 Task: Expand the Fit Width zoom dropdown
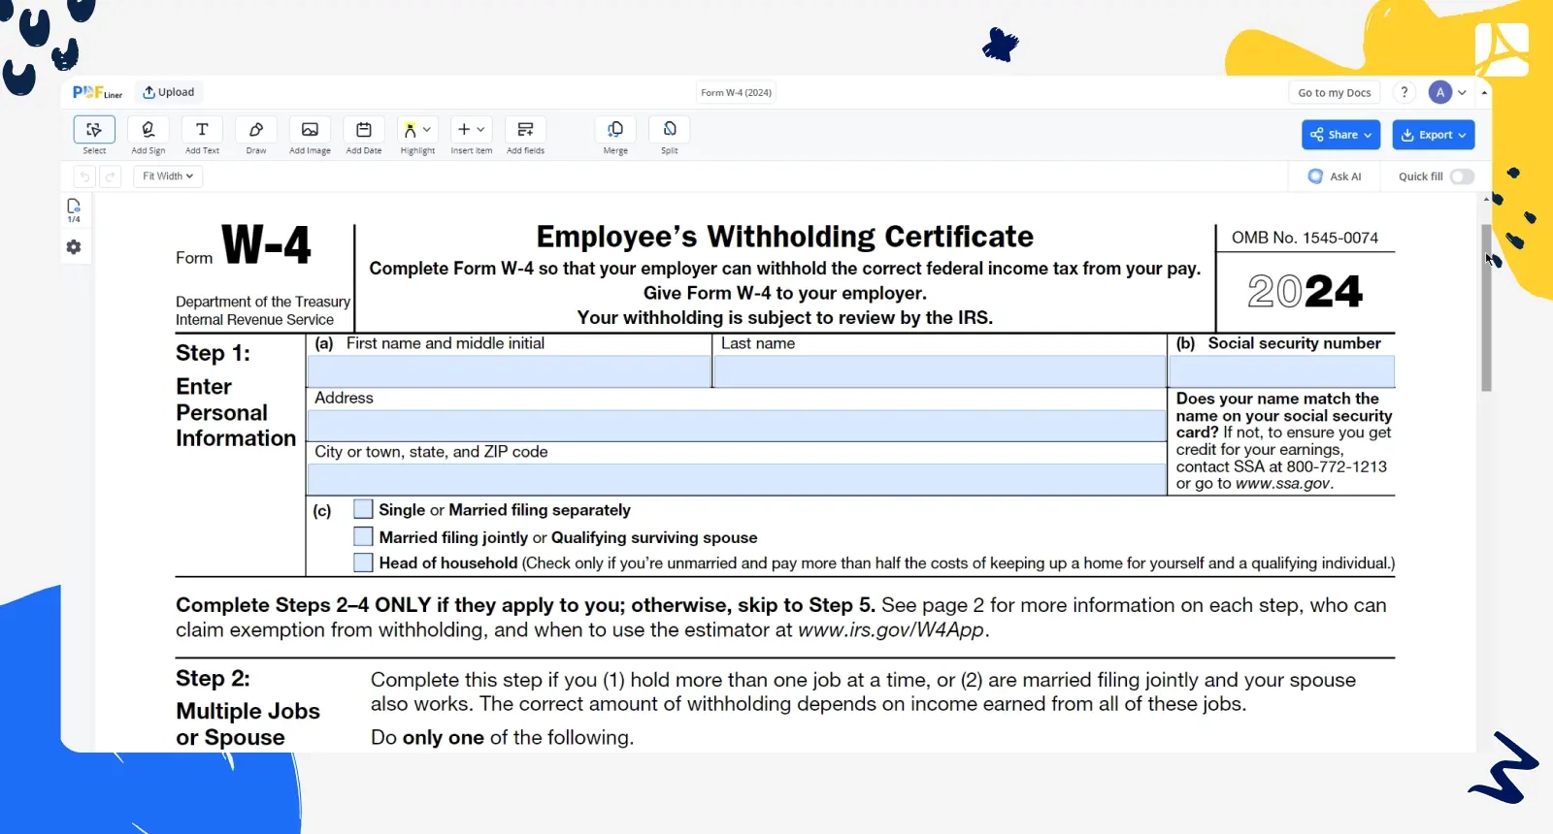click(168, 176)
